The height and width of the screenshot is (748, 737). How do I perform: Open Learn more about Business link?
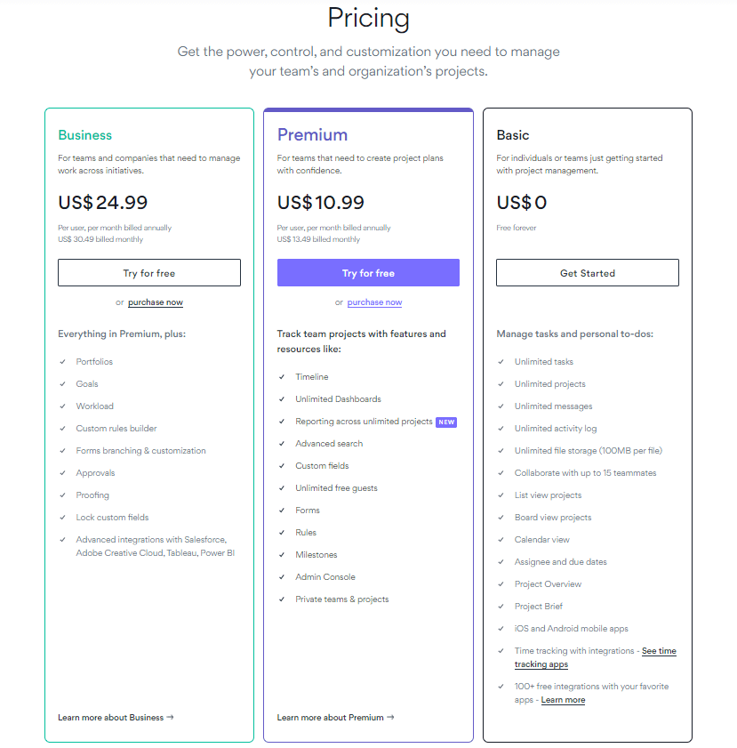click(111, 717)
